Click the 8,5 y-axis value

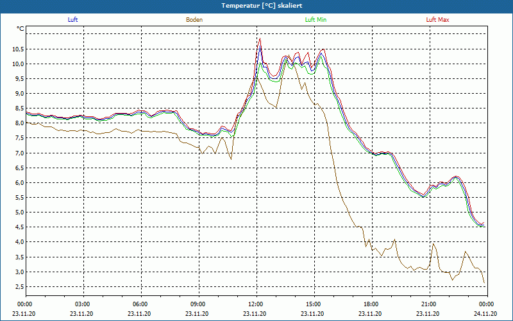pos(20,108)
